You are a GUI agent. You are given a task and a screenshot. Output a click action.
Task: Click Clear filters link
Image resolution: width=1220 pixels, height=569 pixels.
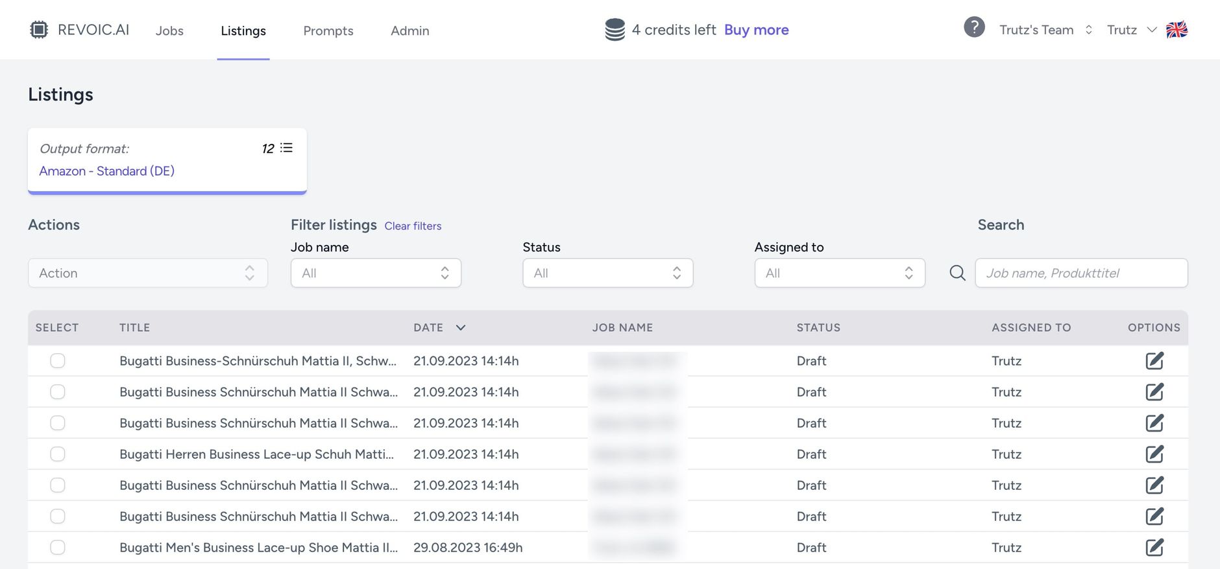[413, 226]
